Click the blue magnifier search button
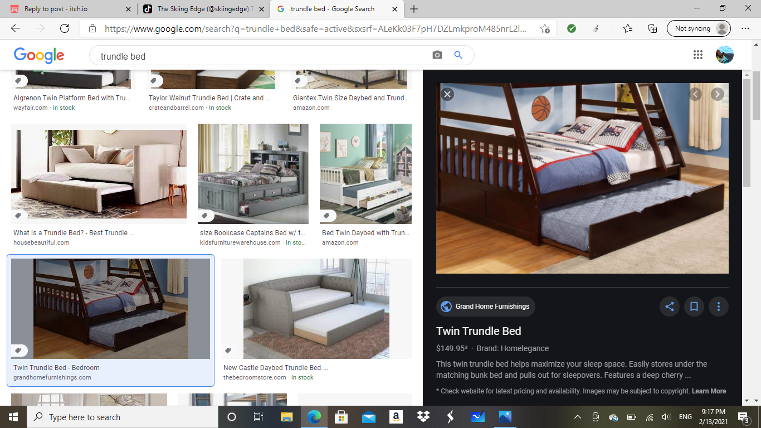Screen dimensions: 761x428 (458, 55)
